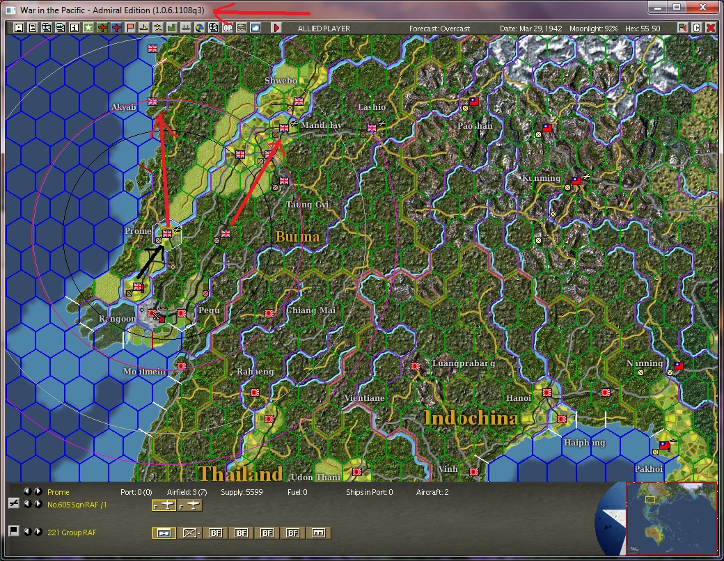Minimize the War in the Pacific window
The width and height of the screenshot is (724, 561).
click(x=658, y=7)
